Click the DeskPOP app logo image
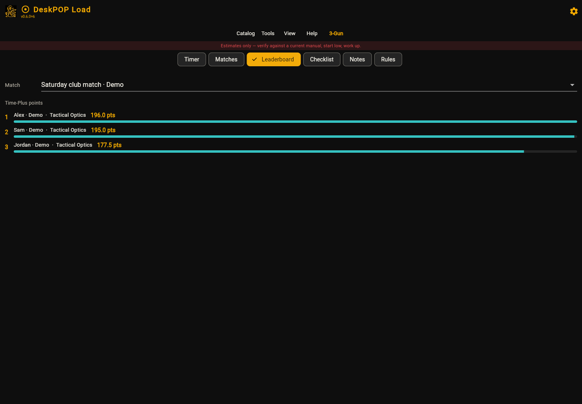 pyautogui.click(x=11, y=11)
